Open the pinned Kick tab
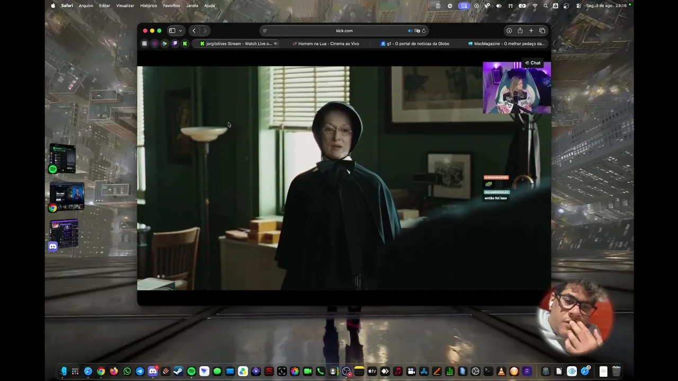This screenshot has width=678, height=381. (185, 44)
